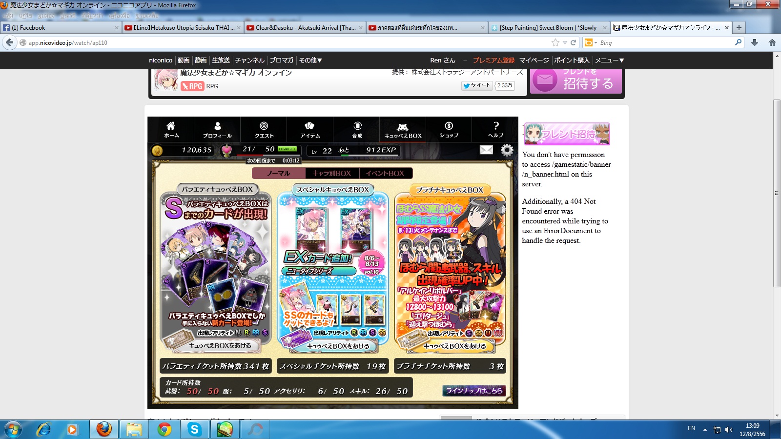781x439 pixels.
Task: Open the Firefox downloads arrow
Action: click(x=755, y=42)
